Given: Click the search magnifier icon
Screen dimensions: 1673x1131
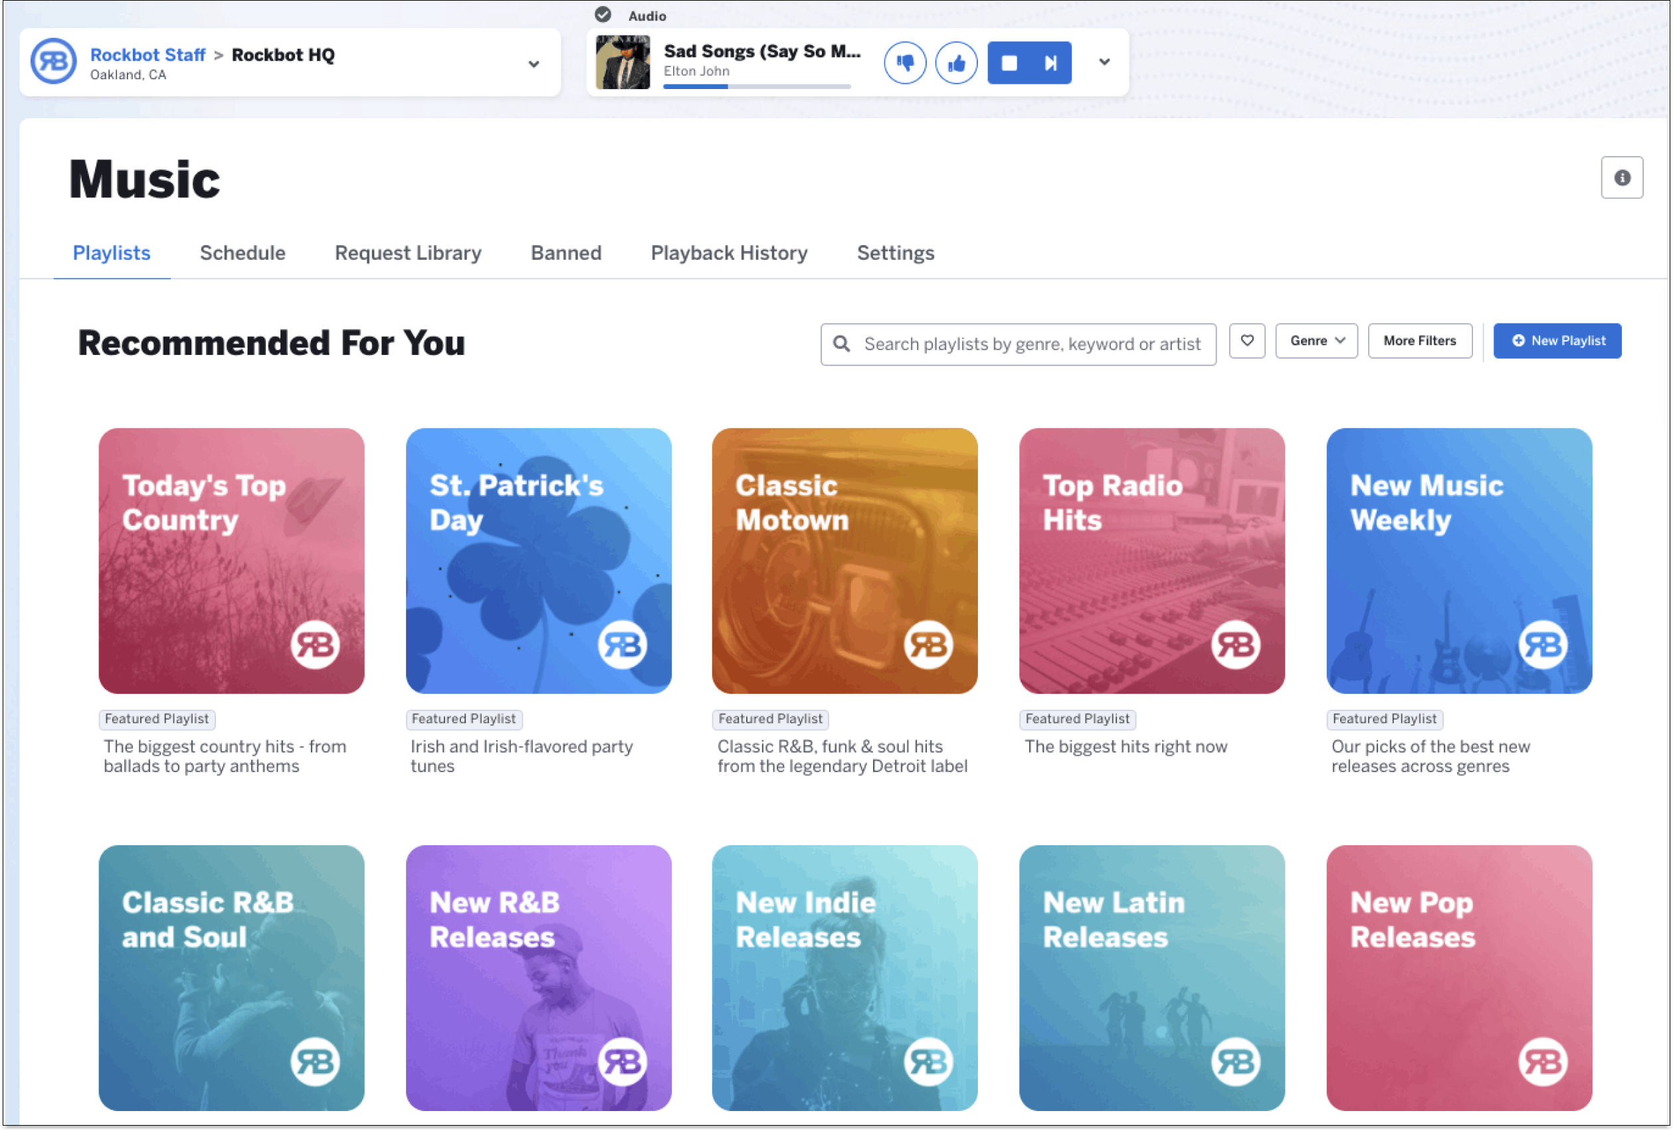Looking at the screenshot, I should tap(841, 344).
